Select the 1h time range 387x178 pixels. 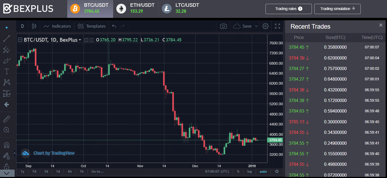(82, 172)
